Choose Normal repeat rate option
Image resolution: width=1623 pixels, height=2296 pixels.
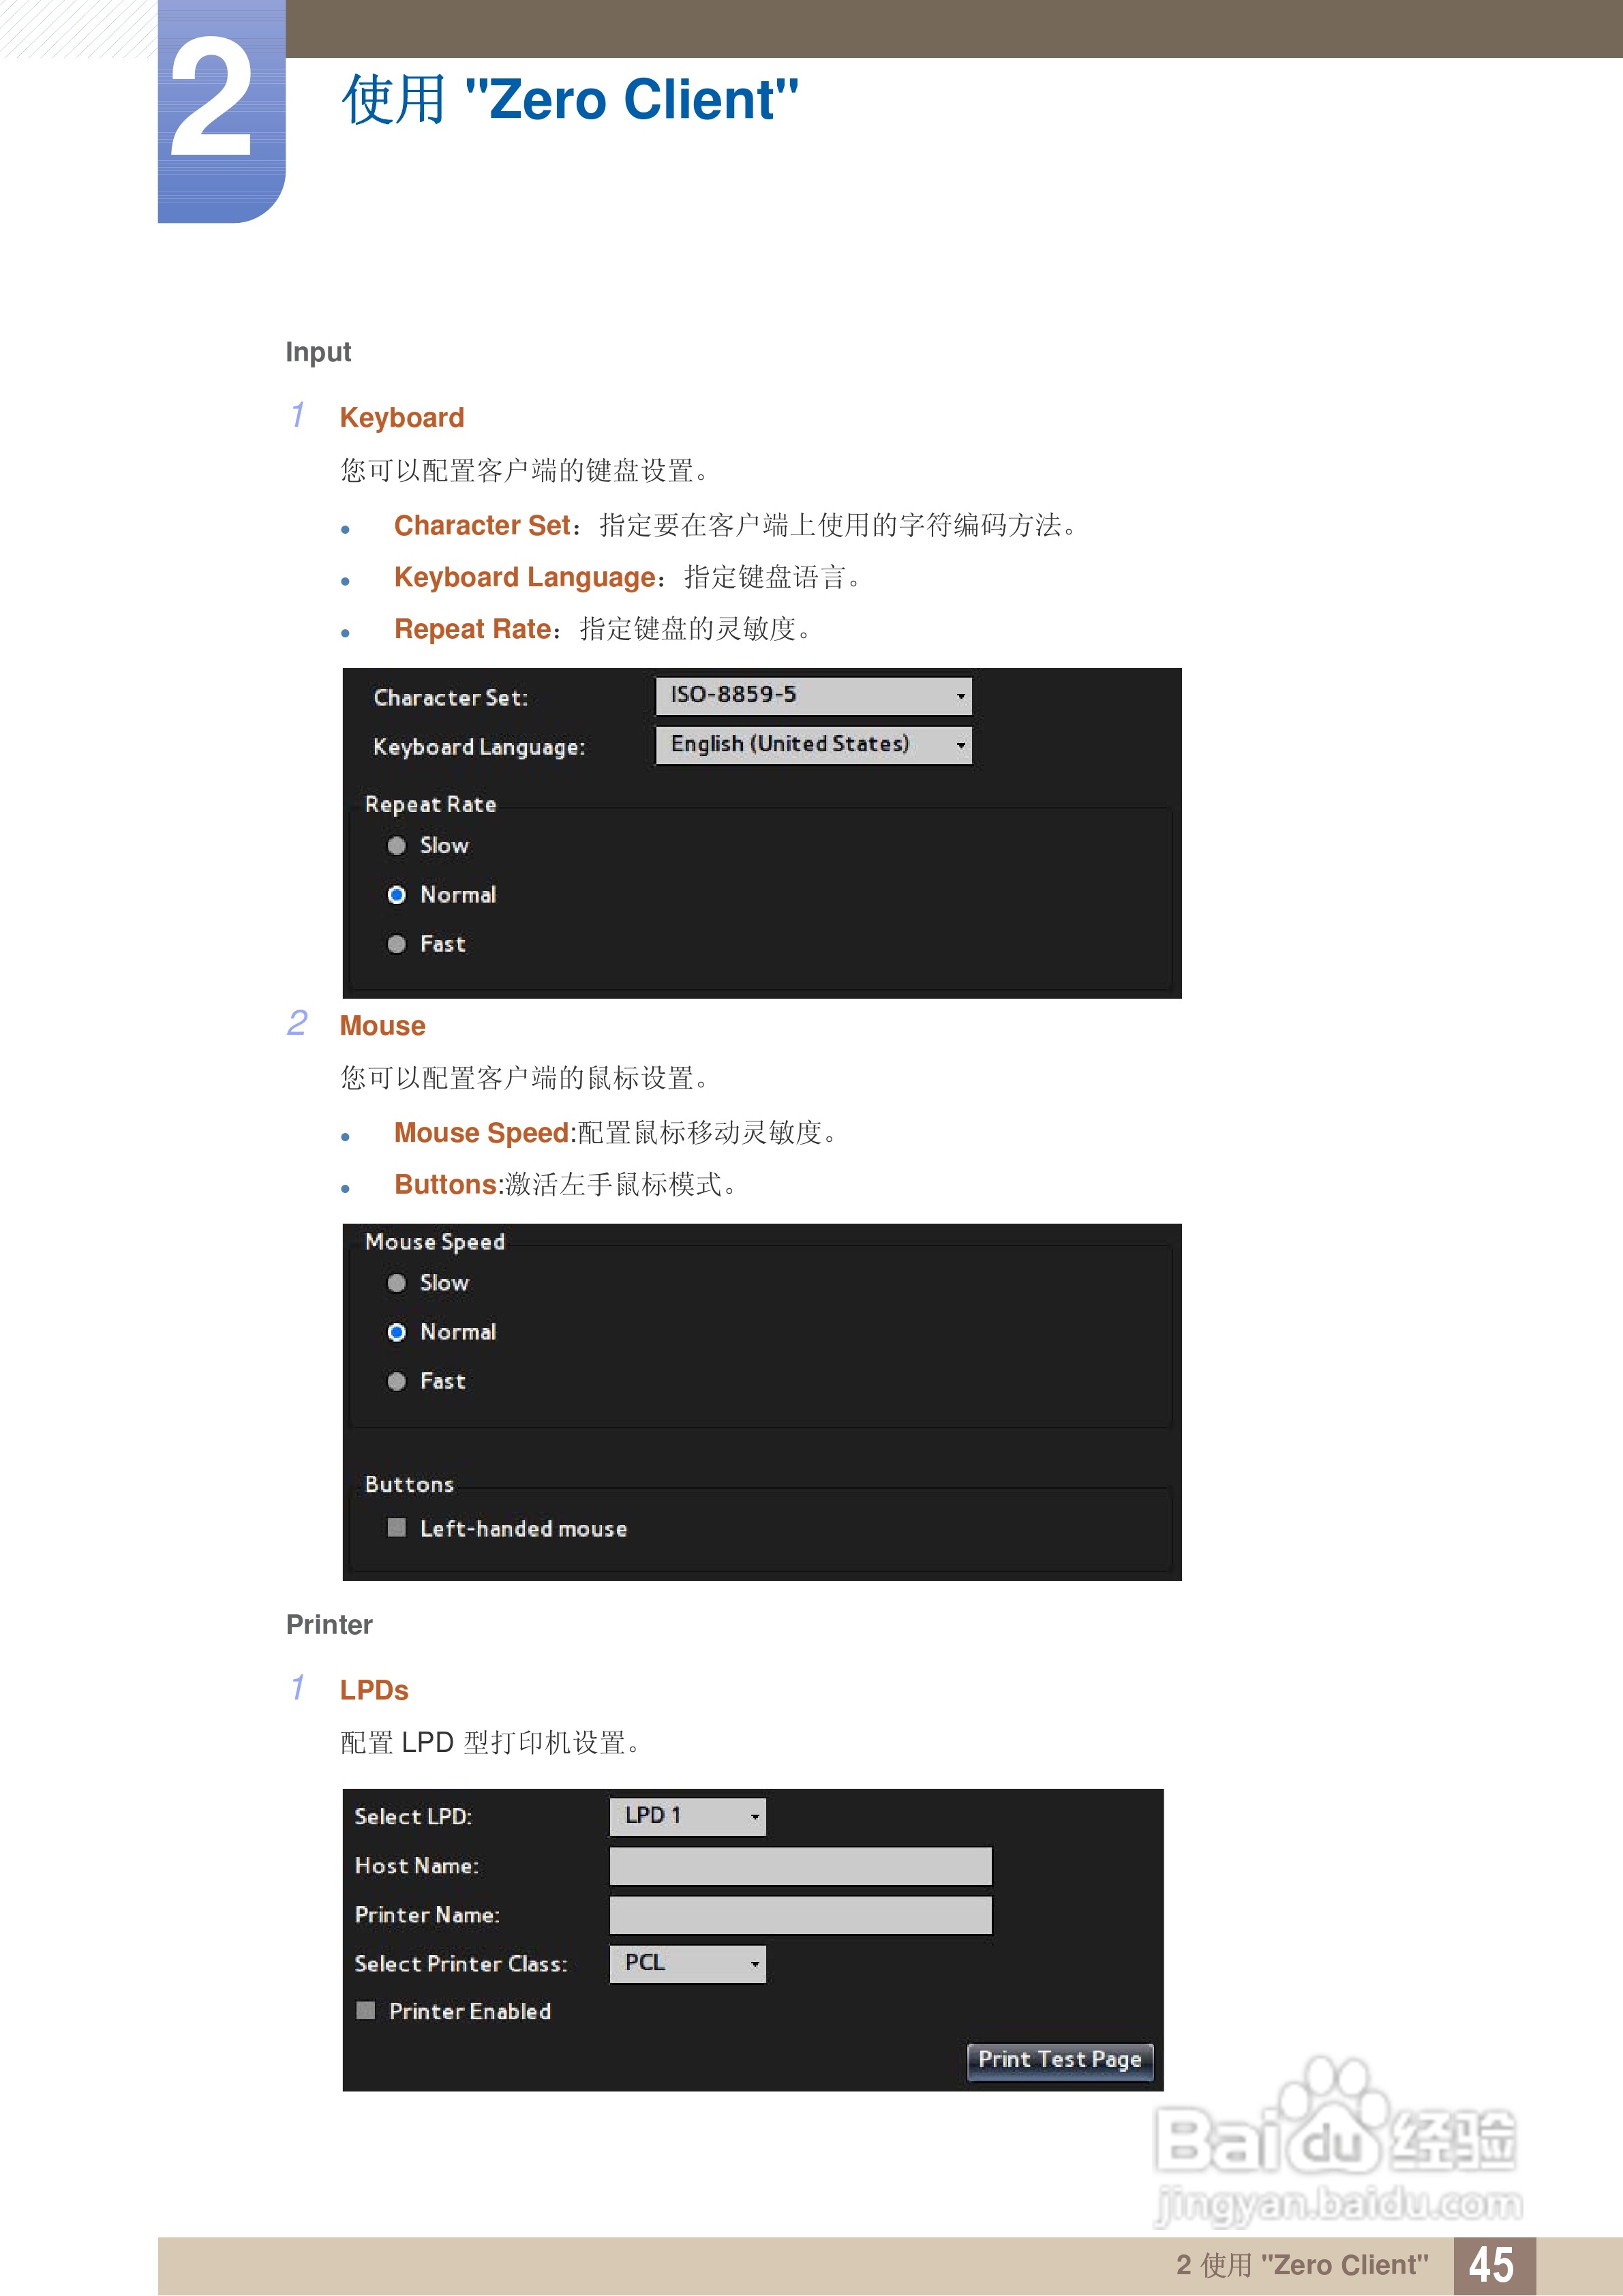pyautogui.click(x=397, y=895)
